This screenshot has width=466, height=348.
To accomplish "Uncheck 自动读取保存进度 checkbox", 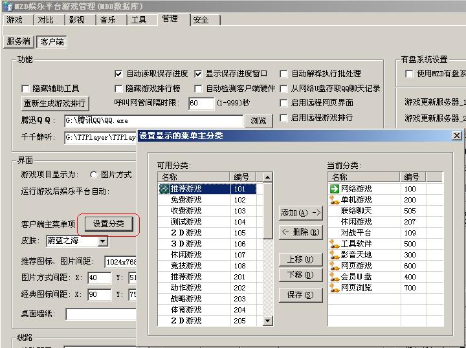I will [118, 74].
